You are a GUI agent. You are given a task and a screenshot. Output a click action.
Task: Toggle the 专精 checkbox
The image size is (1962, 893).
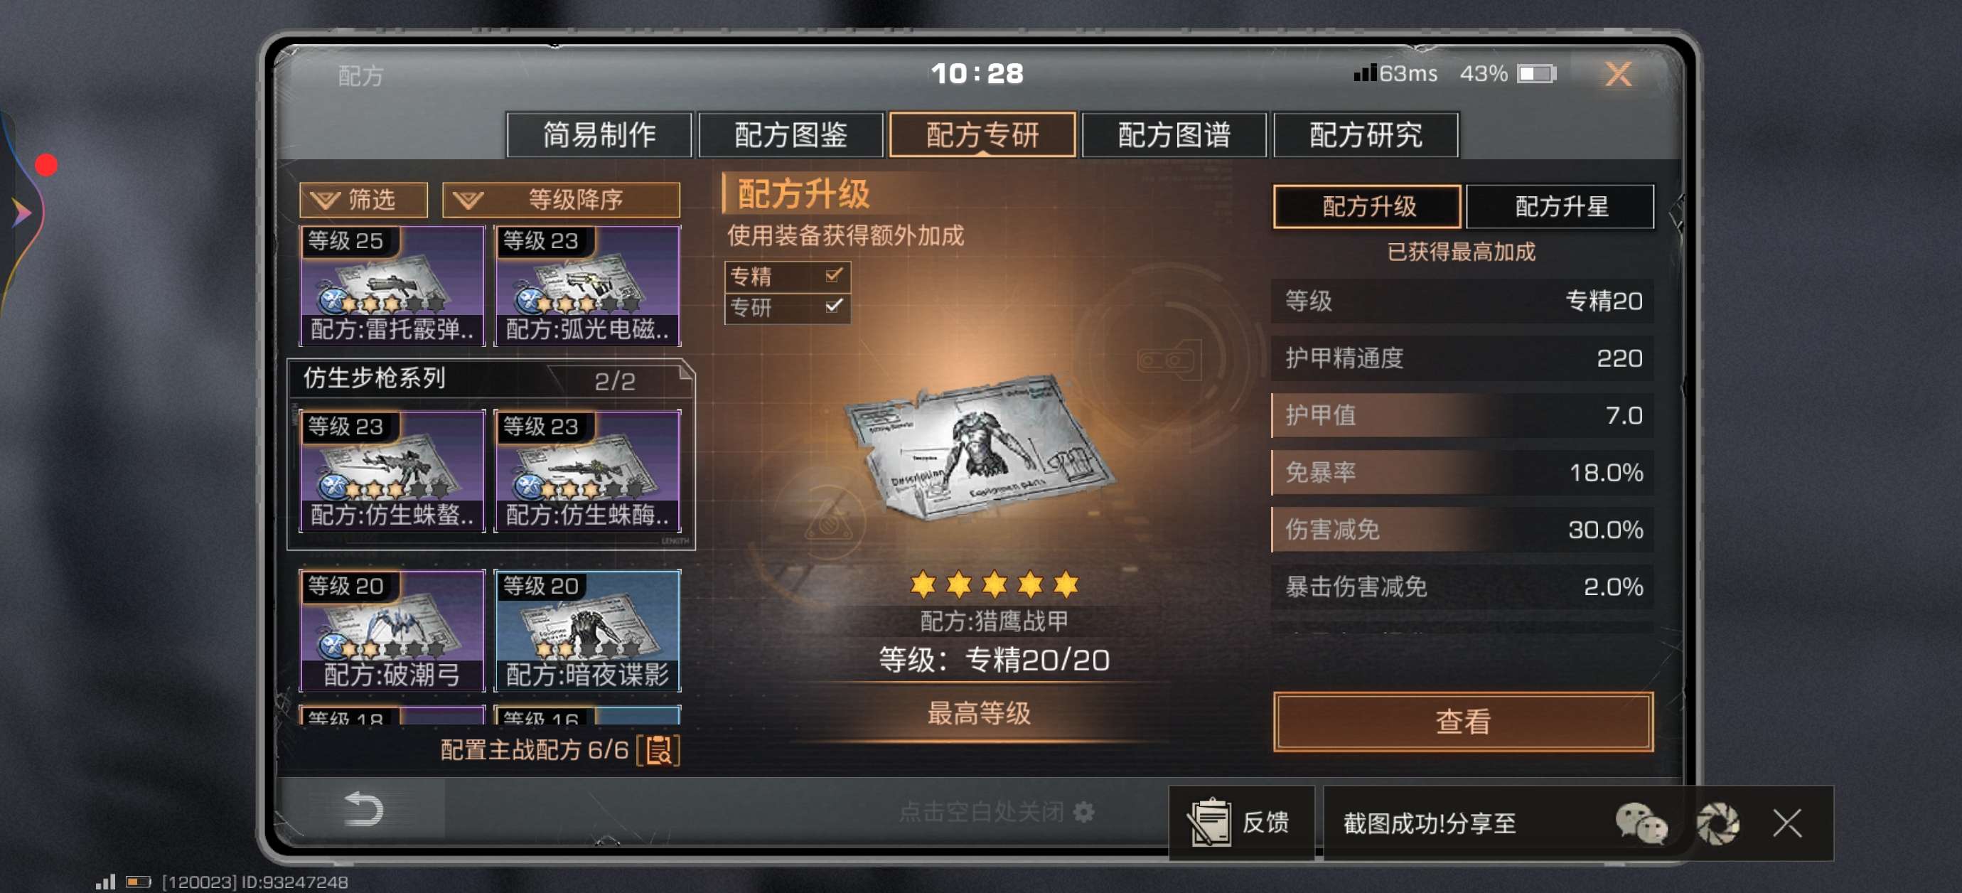833,275
